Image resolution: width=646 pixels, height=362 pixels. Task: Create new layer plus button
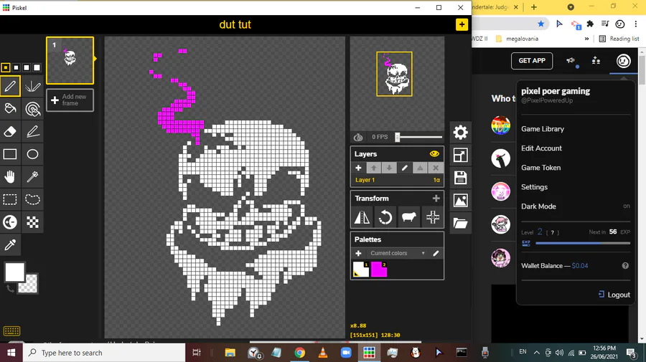click(358, 168)
